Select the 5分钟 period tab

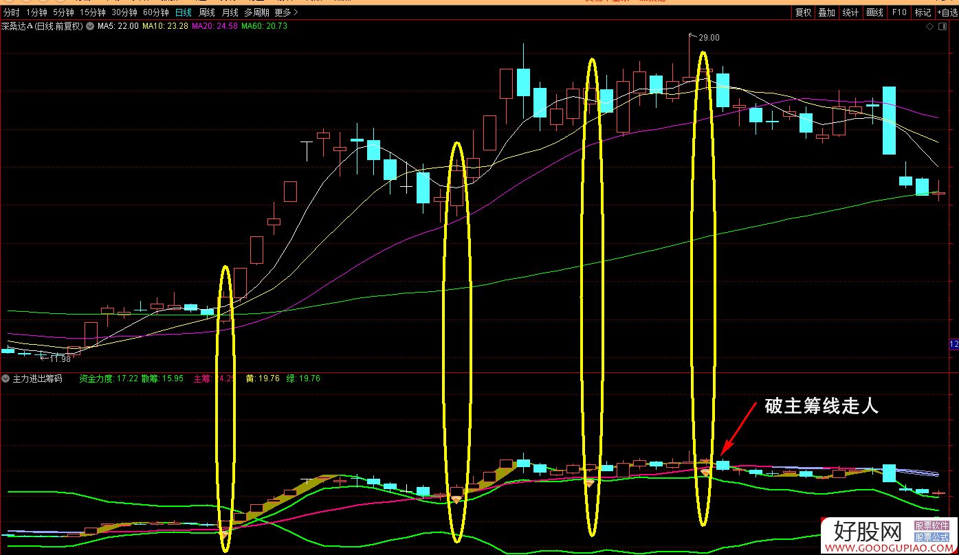[64, 12]
